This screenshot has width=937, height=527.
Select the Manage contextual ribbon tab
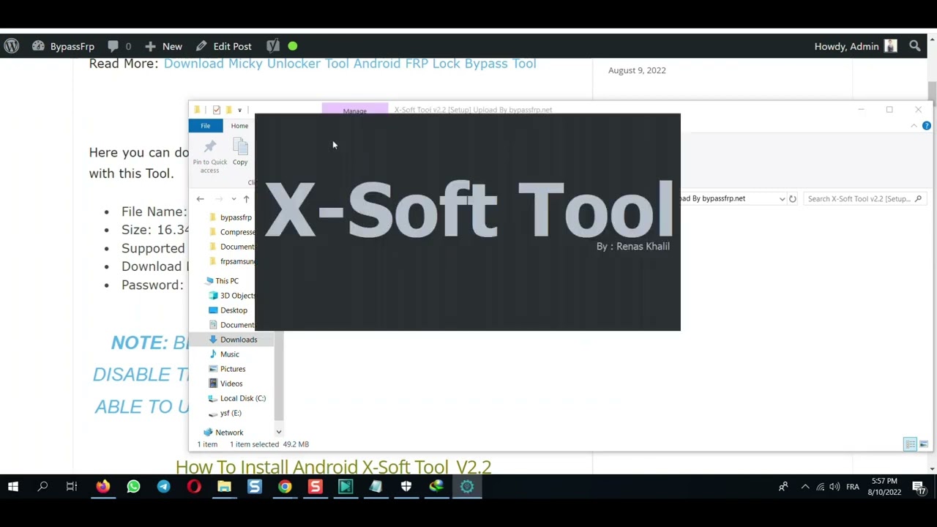tap(355, 110)
